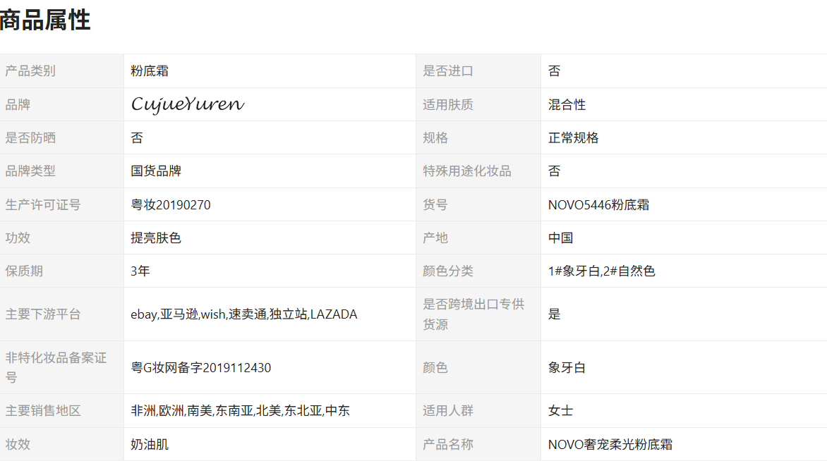Click the "否" value beside 是否进口
The image size is (827, 461).
coord(555,71)
